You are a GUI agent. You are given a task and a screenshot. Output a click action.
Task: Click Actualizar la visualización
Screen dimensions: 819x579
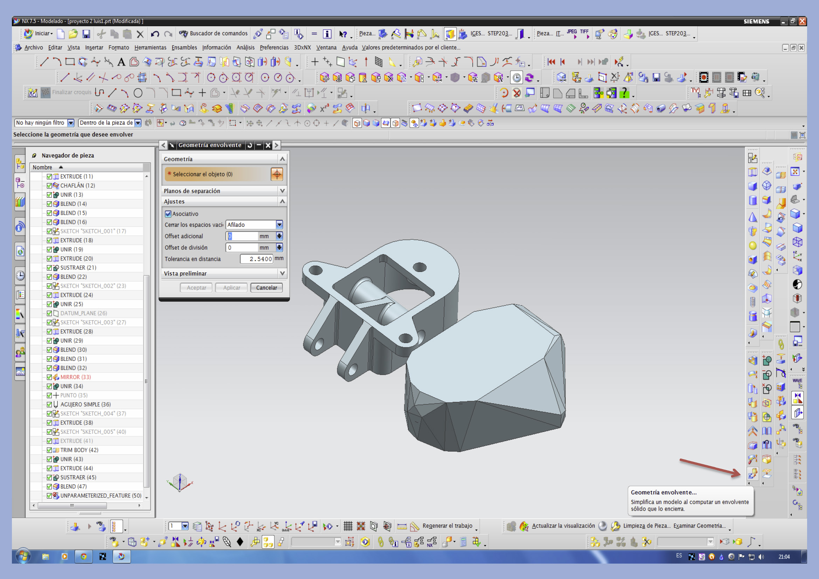click(563, 526)
